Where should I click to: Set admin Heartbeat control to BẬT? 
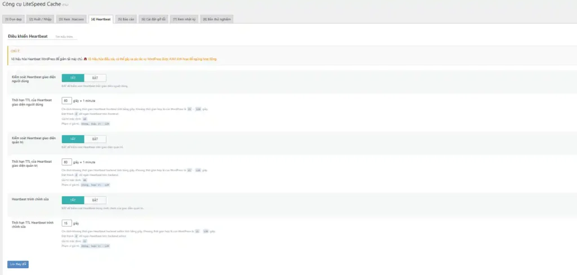(x=95, y=139)
